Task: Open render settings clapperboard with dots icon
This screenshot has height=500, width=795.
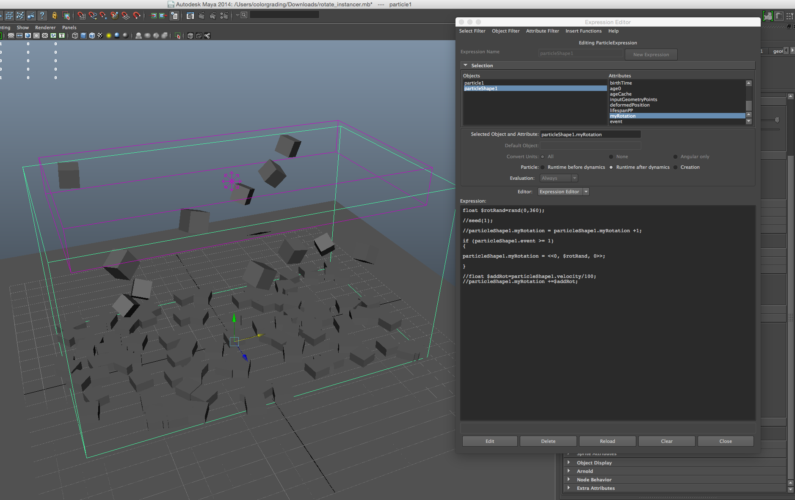Action: pyautogui.click(x=224, y=16)
